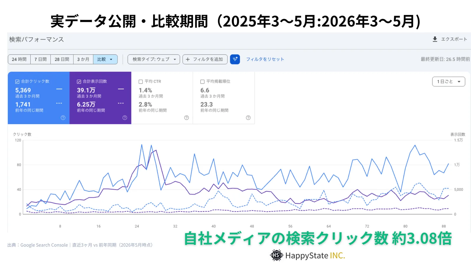Click the plus icon in フィルタを追加

pos(188,59)
